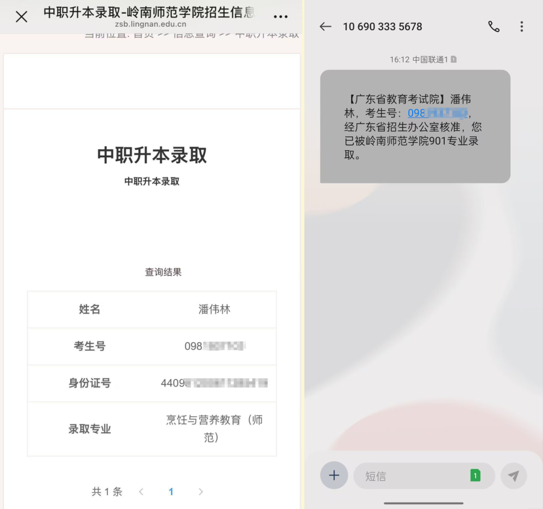
Task: Tap the sender number 10 690 333 5678
Action: (382, 27)
